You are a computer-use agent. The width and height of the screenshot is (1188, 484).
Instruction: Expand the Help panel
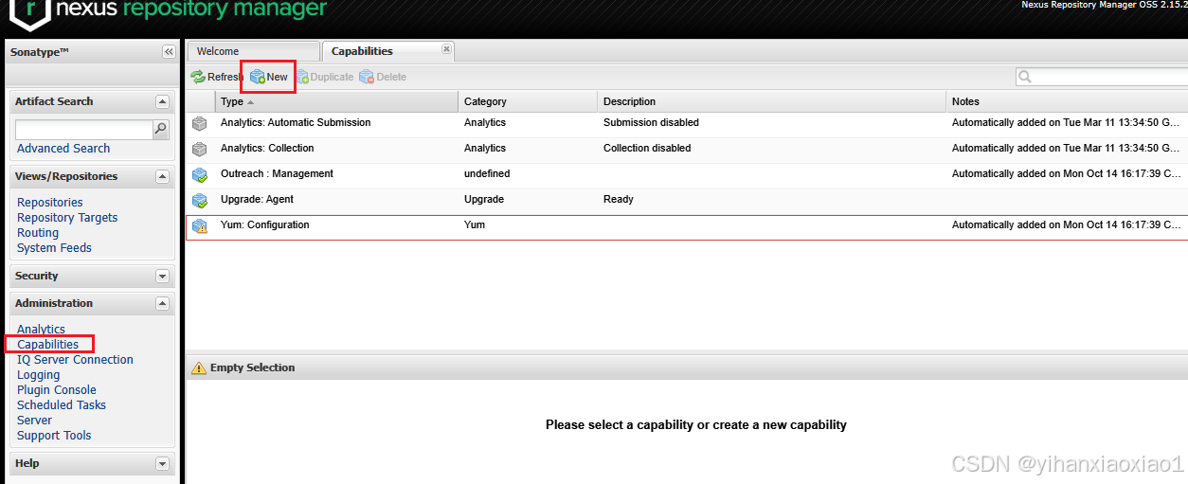tap(162, 463)
